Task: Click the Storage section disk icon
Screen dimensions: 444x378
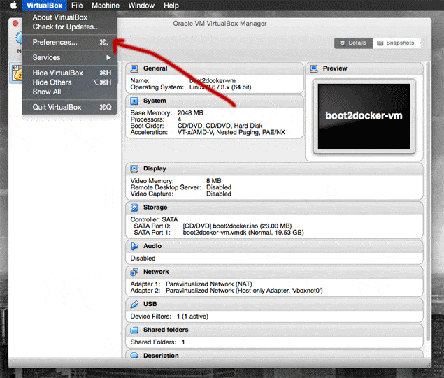Action: pos(134,208)
